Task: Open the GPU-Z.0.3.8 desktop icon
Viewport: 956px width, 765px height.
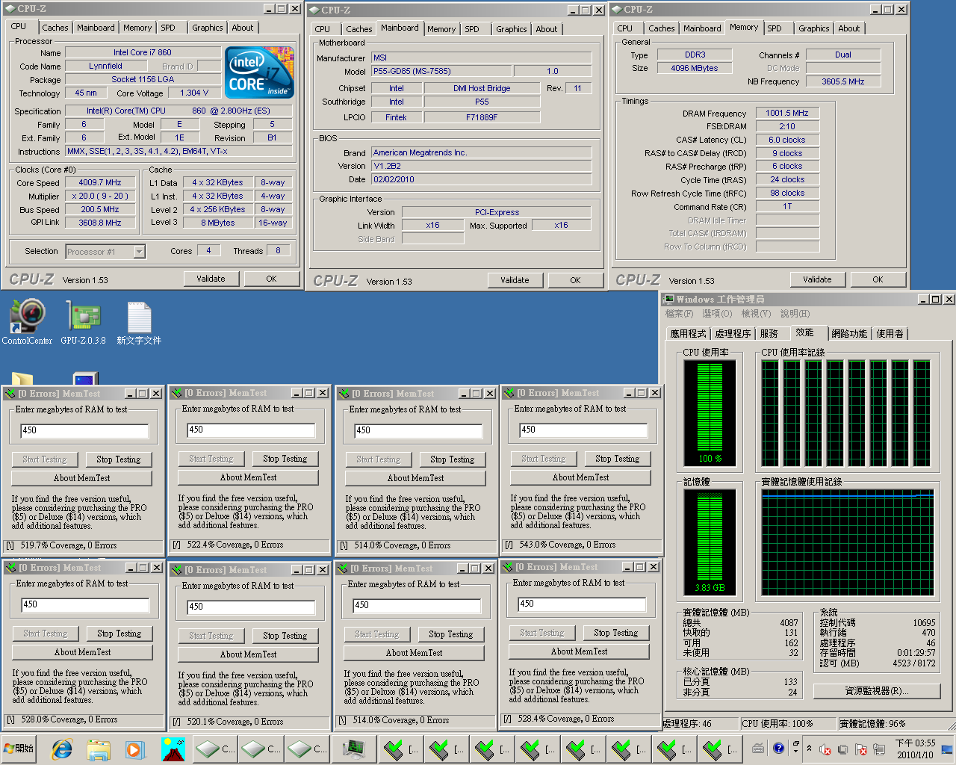Action: click(83, 322)
